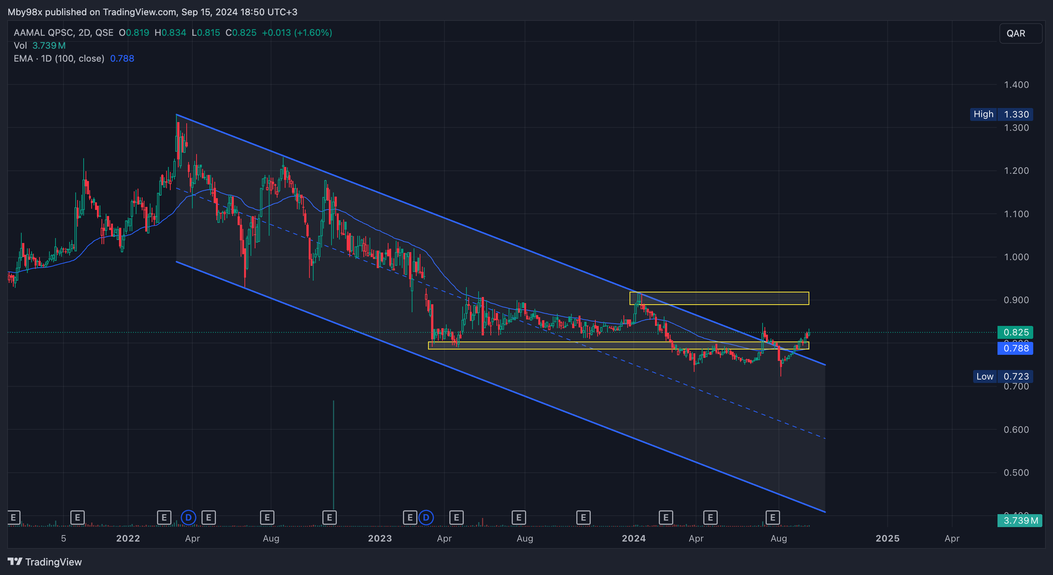Click the 2023 year label on time axis

point(380,538)
